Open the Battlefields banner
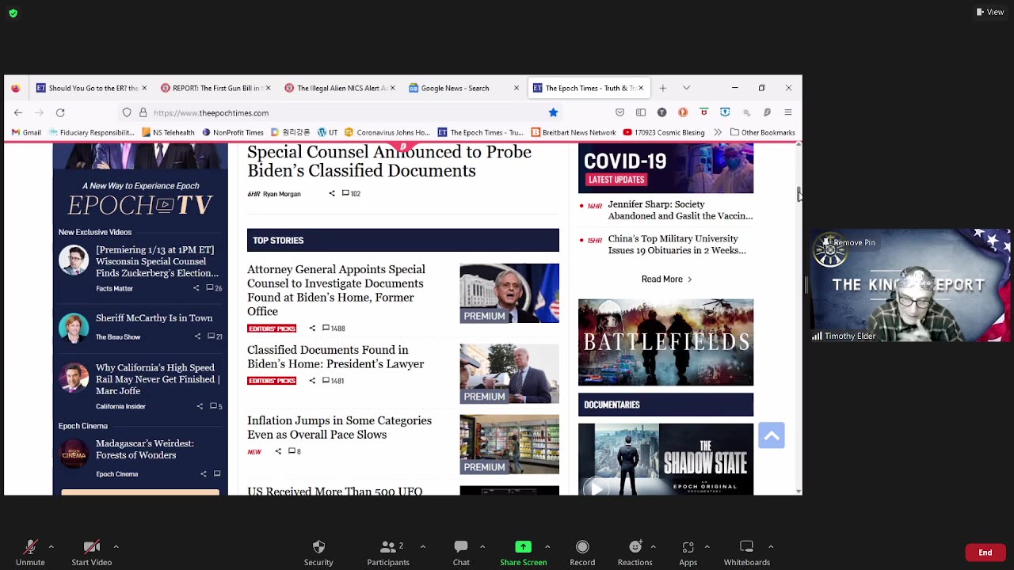Screen dimensions: 1014x570 coord(665,342)
